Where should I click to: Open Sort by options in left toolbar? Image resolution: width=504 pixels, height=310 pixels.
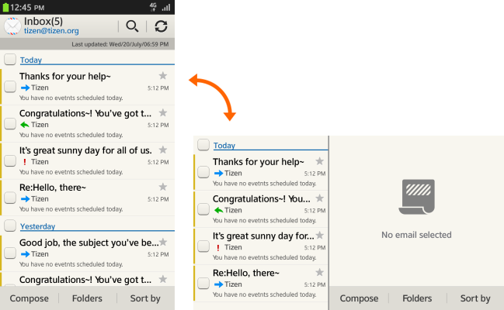click(x=145, y=298)
